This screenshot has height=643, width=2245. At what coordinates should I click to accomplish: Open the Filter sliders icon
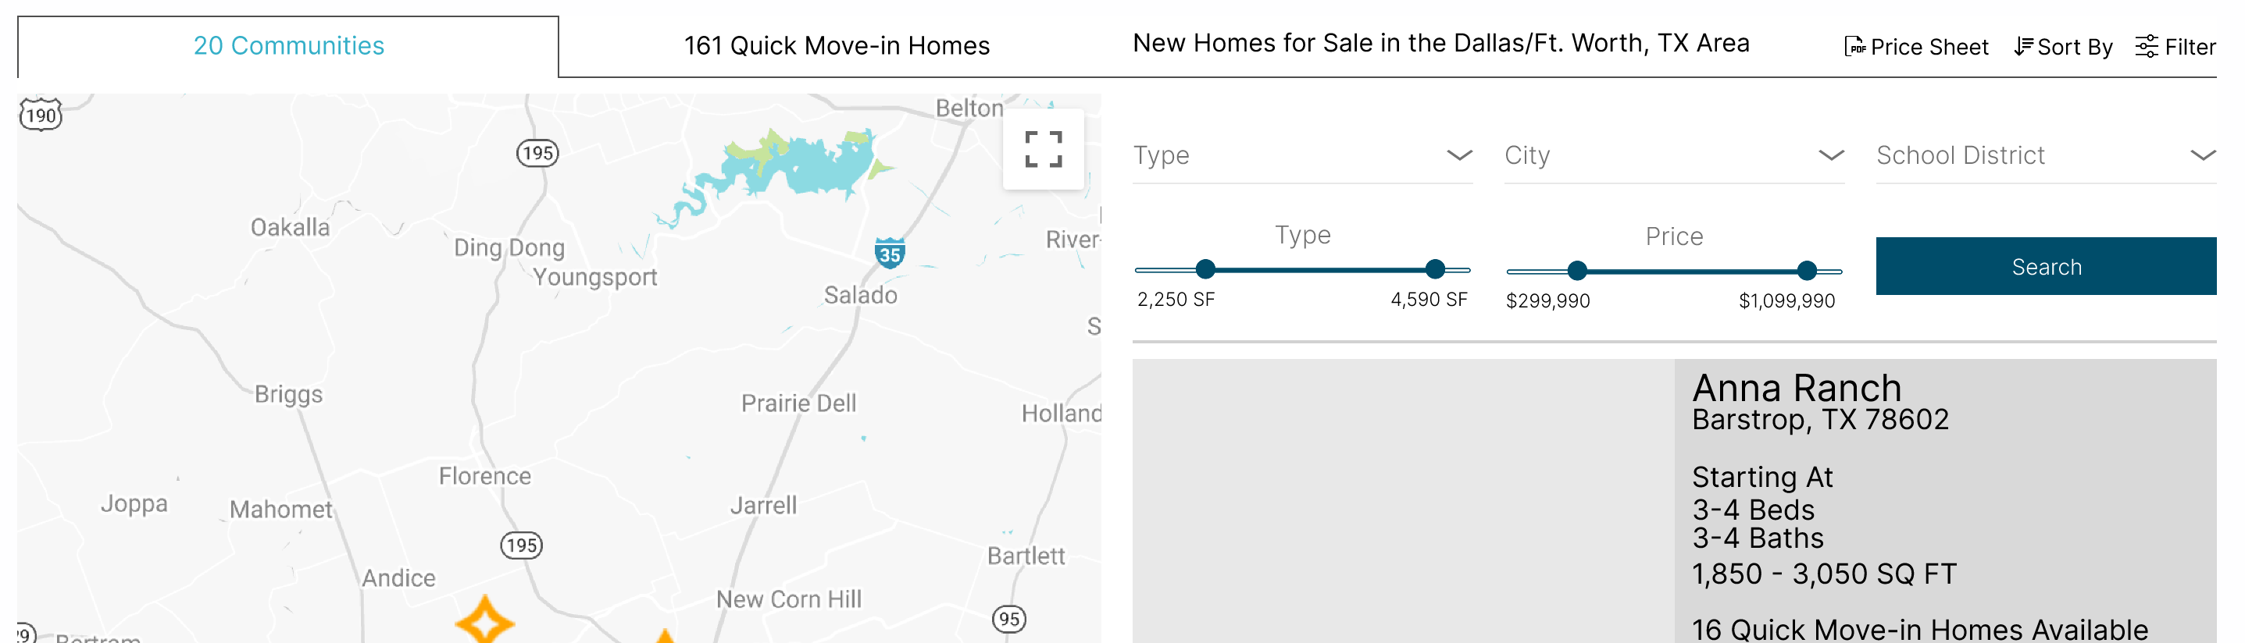coord(2146,47)
